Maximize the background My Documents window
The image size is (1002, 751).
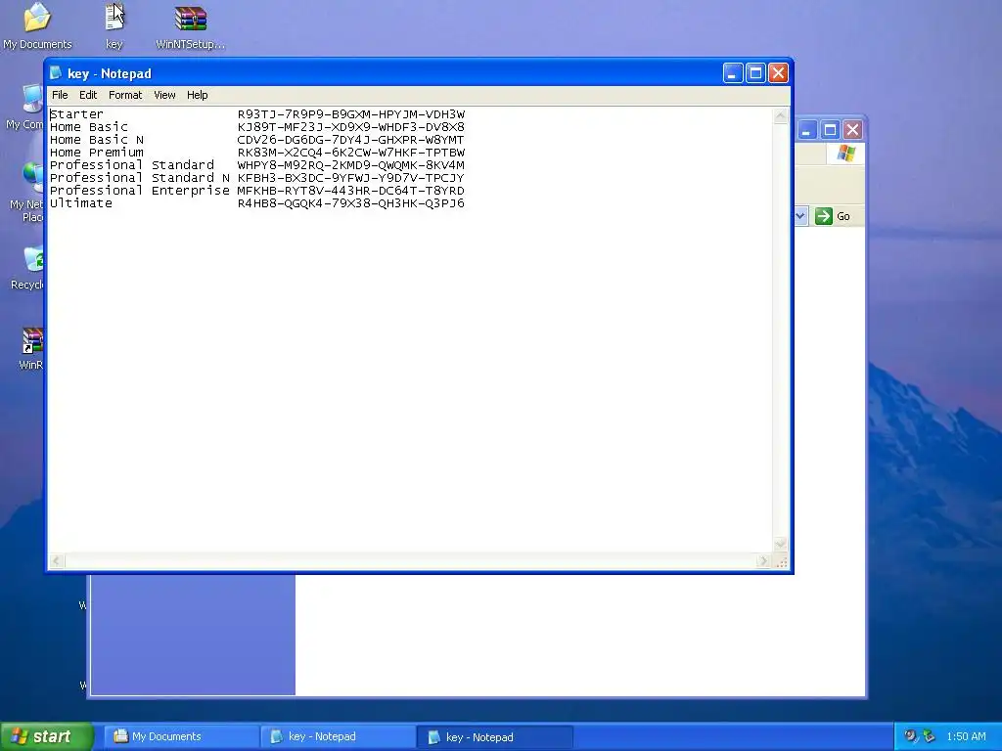tap(830, 130)
